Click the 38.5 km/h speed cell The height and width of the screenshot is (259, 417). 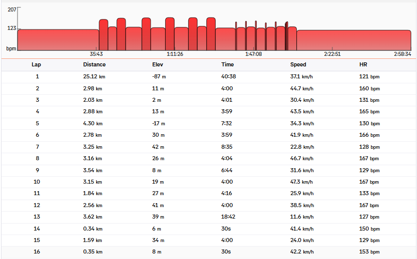pyautogui.click(x=302, y=206)
